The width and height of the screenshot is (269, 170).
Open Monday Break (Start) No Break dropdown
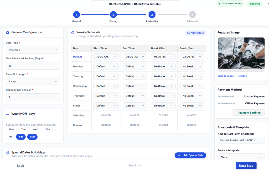163,66
